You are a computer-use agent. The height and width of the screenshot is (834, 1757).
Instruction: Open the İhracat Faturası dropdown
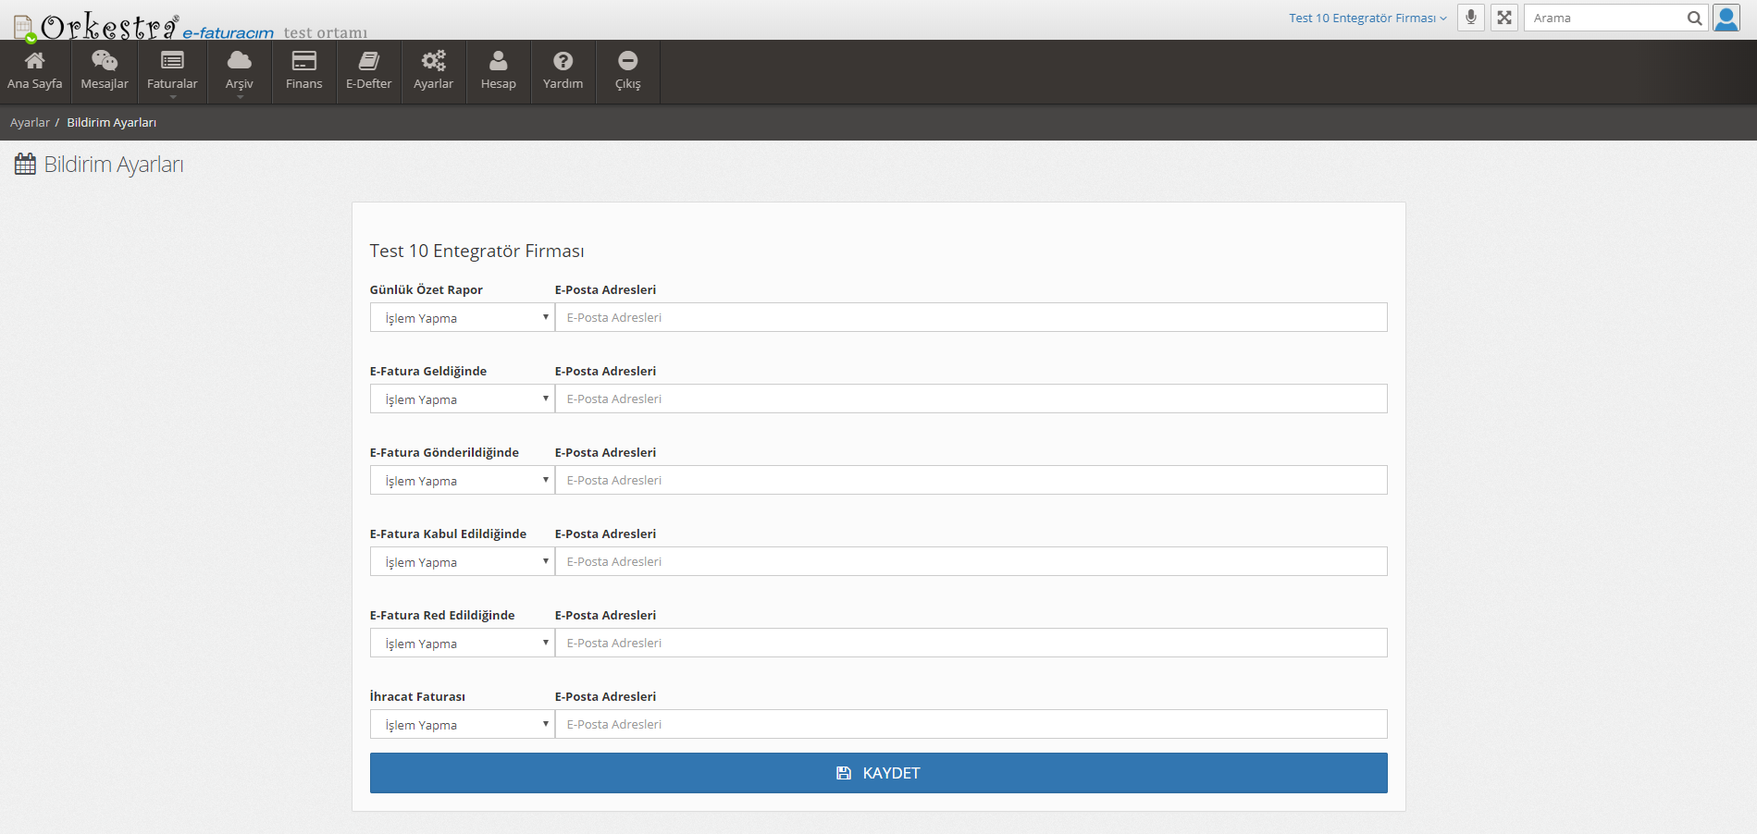coord(462,724)
